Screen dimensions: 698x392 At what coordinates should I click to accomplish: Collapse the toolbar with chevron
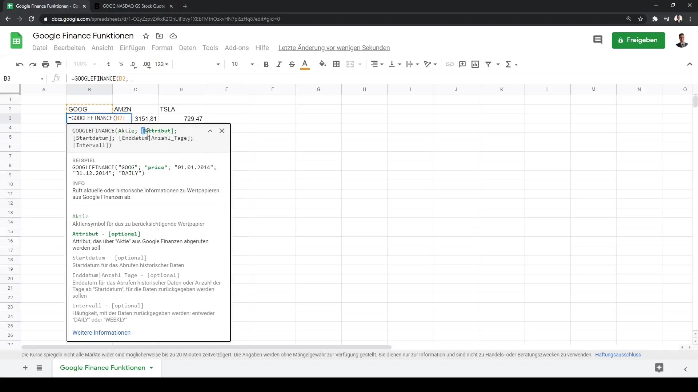[690, 64]
